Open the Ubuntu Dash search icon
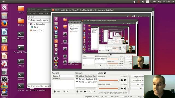Viewport: 175px width, 98px height. click(4, 8)
